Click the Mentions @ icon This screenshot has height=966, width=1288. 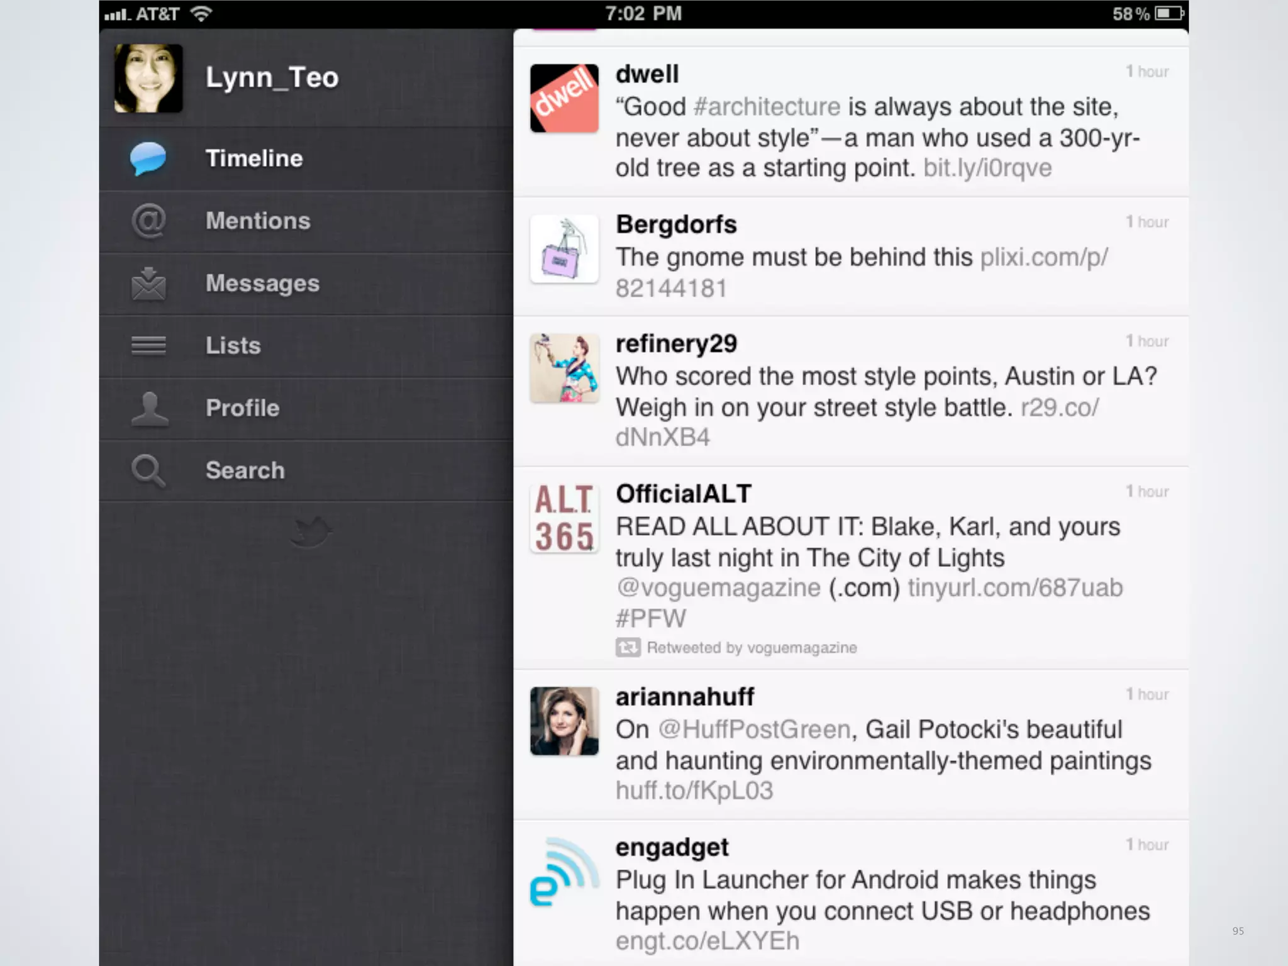tap(148, 221)
